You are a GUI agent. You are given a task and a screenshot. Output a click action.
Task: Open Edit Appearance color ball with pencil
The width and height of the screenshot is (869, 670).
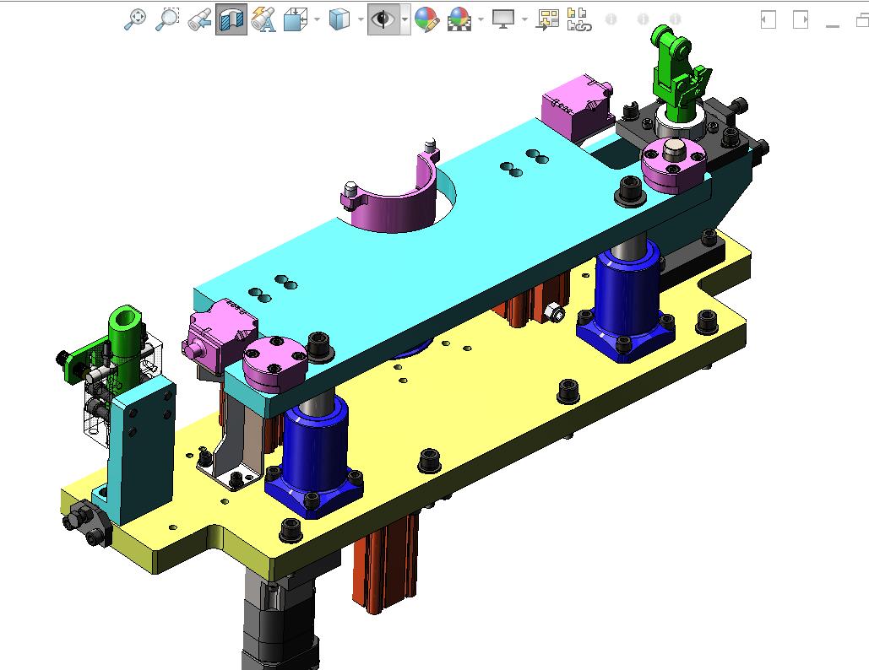point(426,20)
